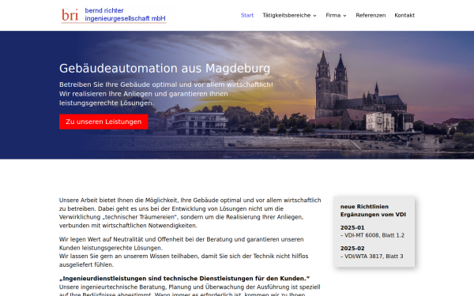Open the Kontakt page
This screenshot has height=296, width=474.
point(404,16)
